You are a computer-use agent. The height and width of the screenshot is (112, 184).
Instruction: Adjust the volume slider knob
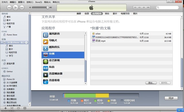47,8
